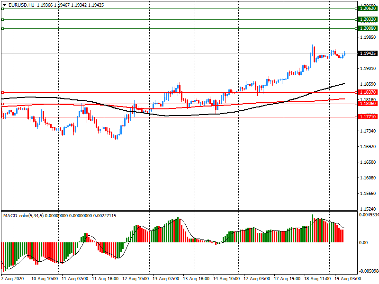The image size is (379, 284).
Task: Open the chart dropdown arrow beside EURUSD,H1
Action: pos(4,5)
